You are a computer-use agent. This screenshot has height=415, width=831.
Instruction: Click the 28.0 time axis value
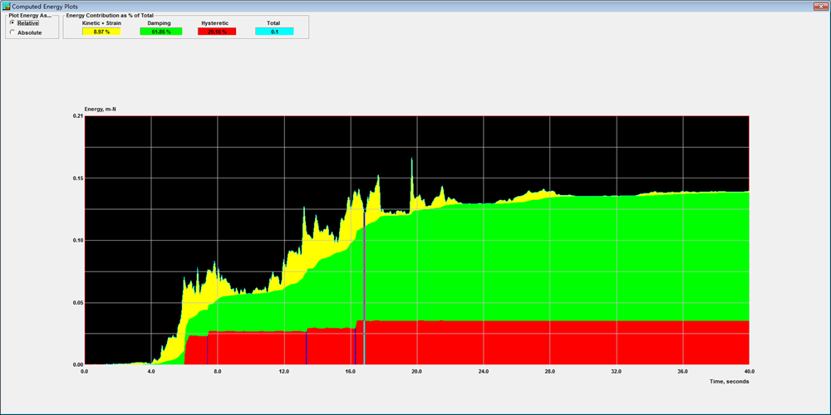tap(549, 372)
